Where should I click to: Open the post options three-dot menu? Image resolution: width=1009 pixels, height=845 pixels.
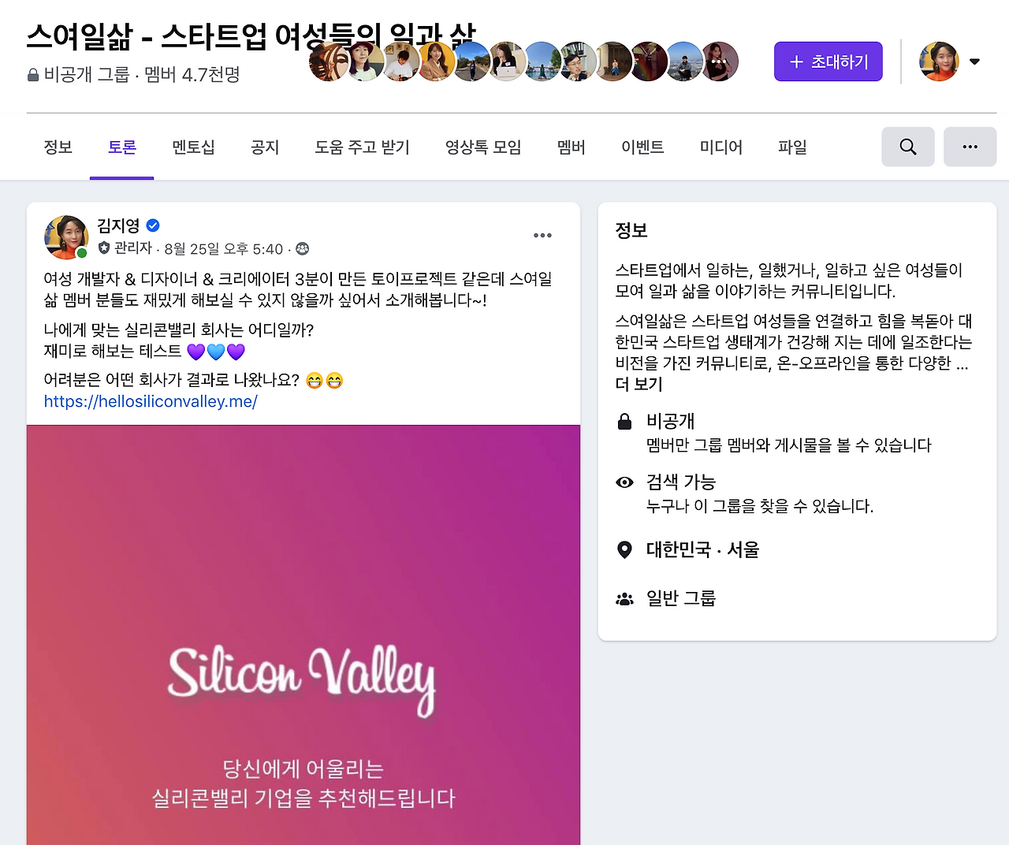point(542,235)
